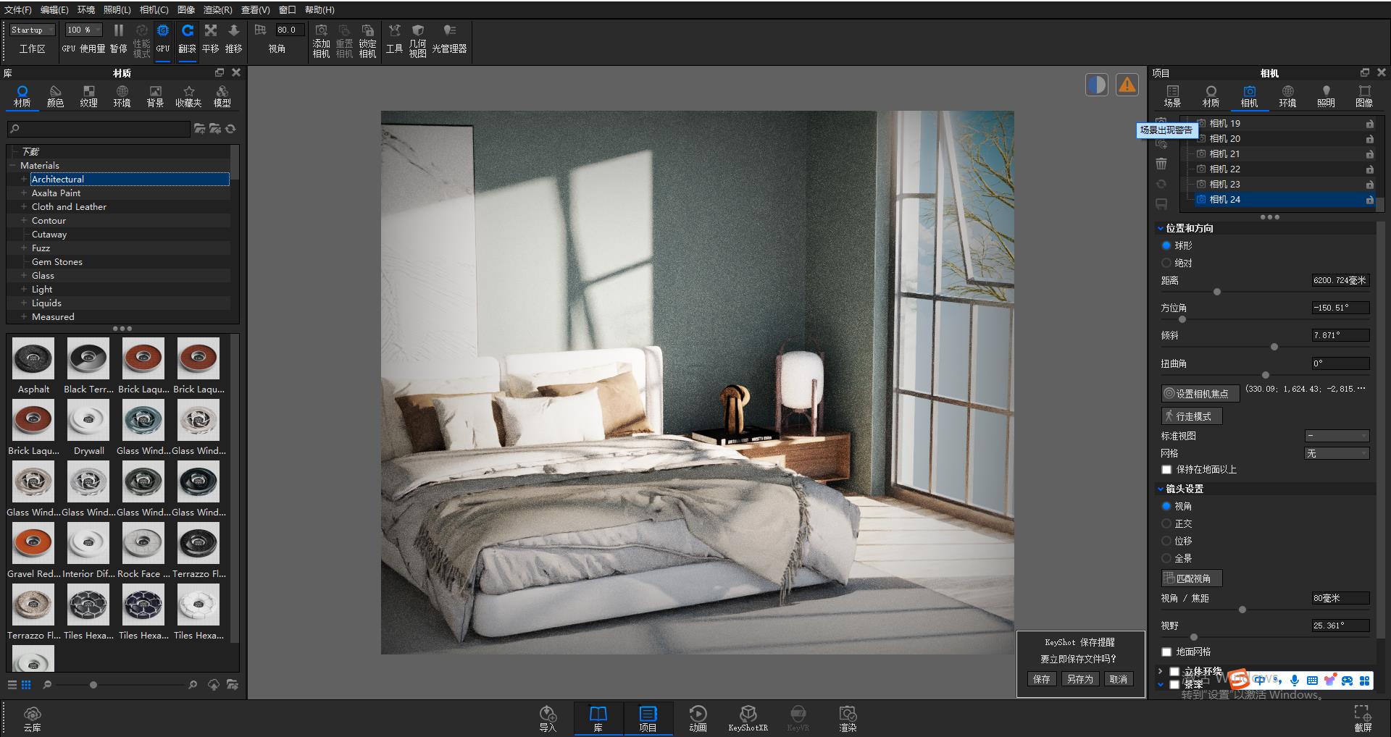This screenshot has width=1391, height=737.
Task: Expand the Architectural materials folder
Action: coord(24,179)
